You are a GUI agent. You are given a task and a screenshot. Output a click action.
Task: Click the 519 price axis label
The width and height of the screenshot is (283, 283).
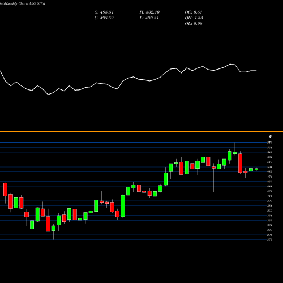point(269,162)
